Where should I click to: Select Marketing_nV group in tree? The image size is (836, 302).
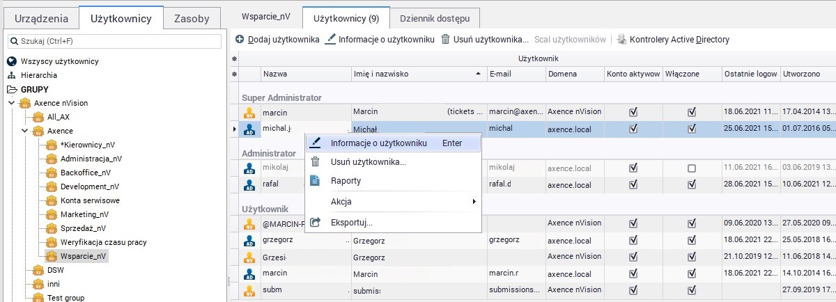(x=84, y=214)
